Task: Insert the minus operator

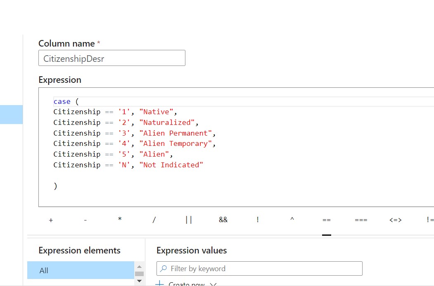Action: pyautogui.click(x=85, y=220)
